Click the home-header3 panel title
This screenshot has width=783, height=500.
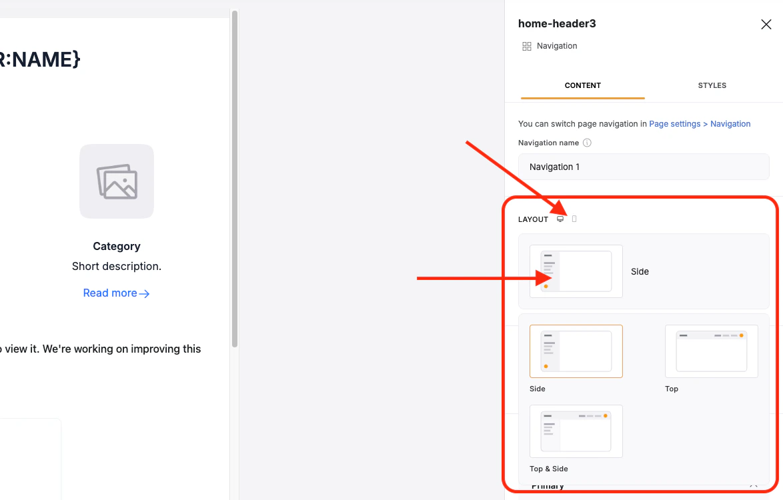[x=557, y=23]
